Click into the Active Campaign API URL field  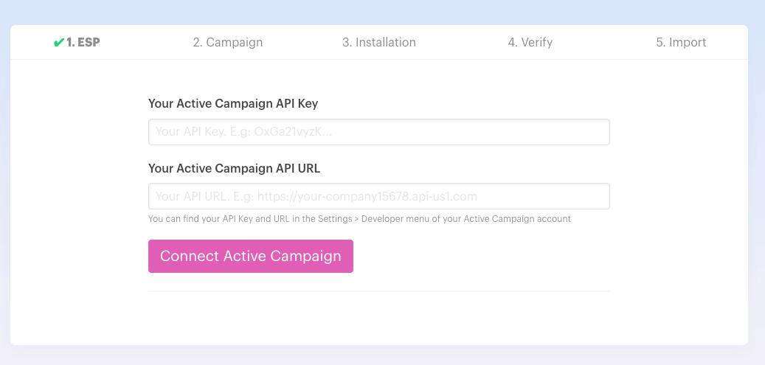click(x=378, y=197)
